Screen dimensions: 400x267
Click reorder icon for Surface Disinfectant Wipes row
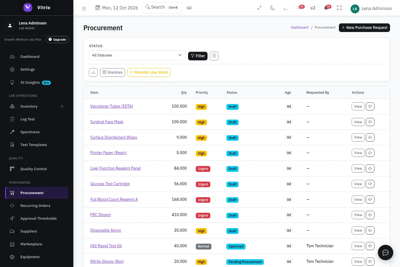click(370, 137)
